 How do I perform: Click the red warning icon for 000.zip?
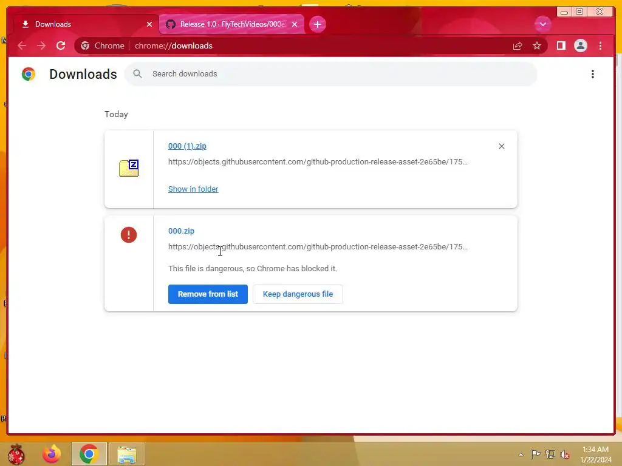tap(129, 235)
